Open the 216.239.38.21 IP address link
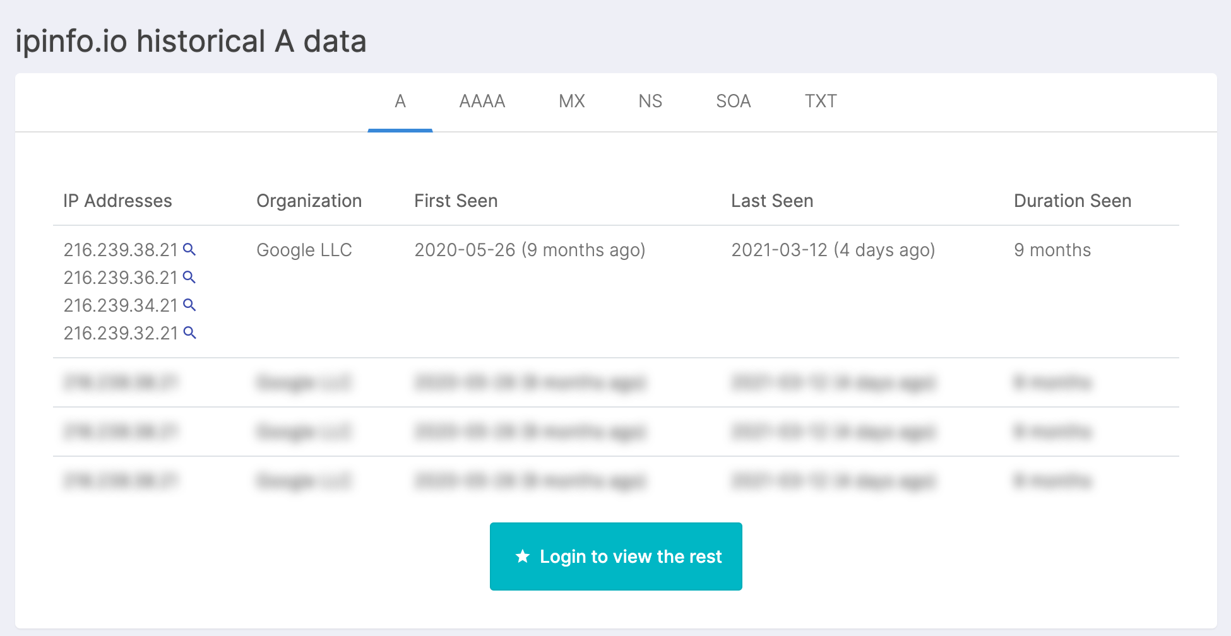Image resolution: width=1231 pixels, height=636 pixels. (121, 250)
